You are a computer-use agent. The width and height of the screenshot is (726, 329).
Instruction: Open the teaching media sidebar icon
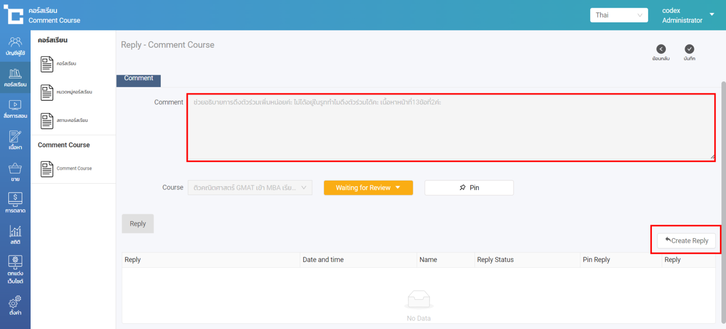(15, 105)
